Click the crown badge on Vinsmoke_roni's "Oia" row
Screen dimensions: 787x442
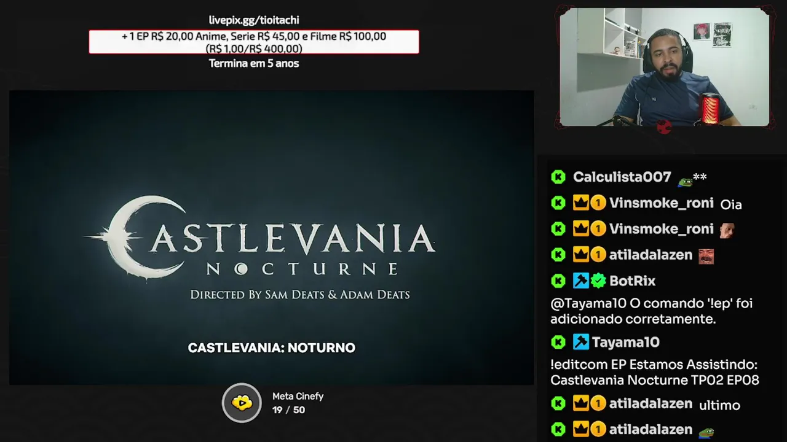[x=581, y=203]
